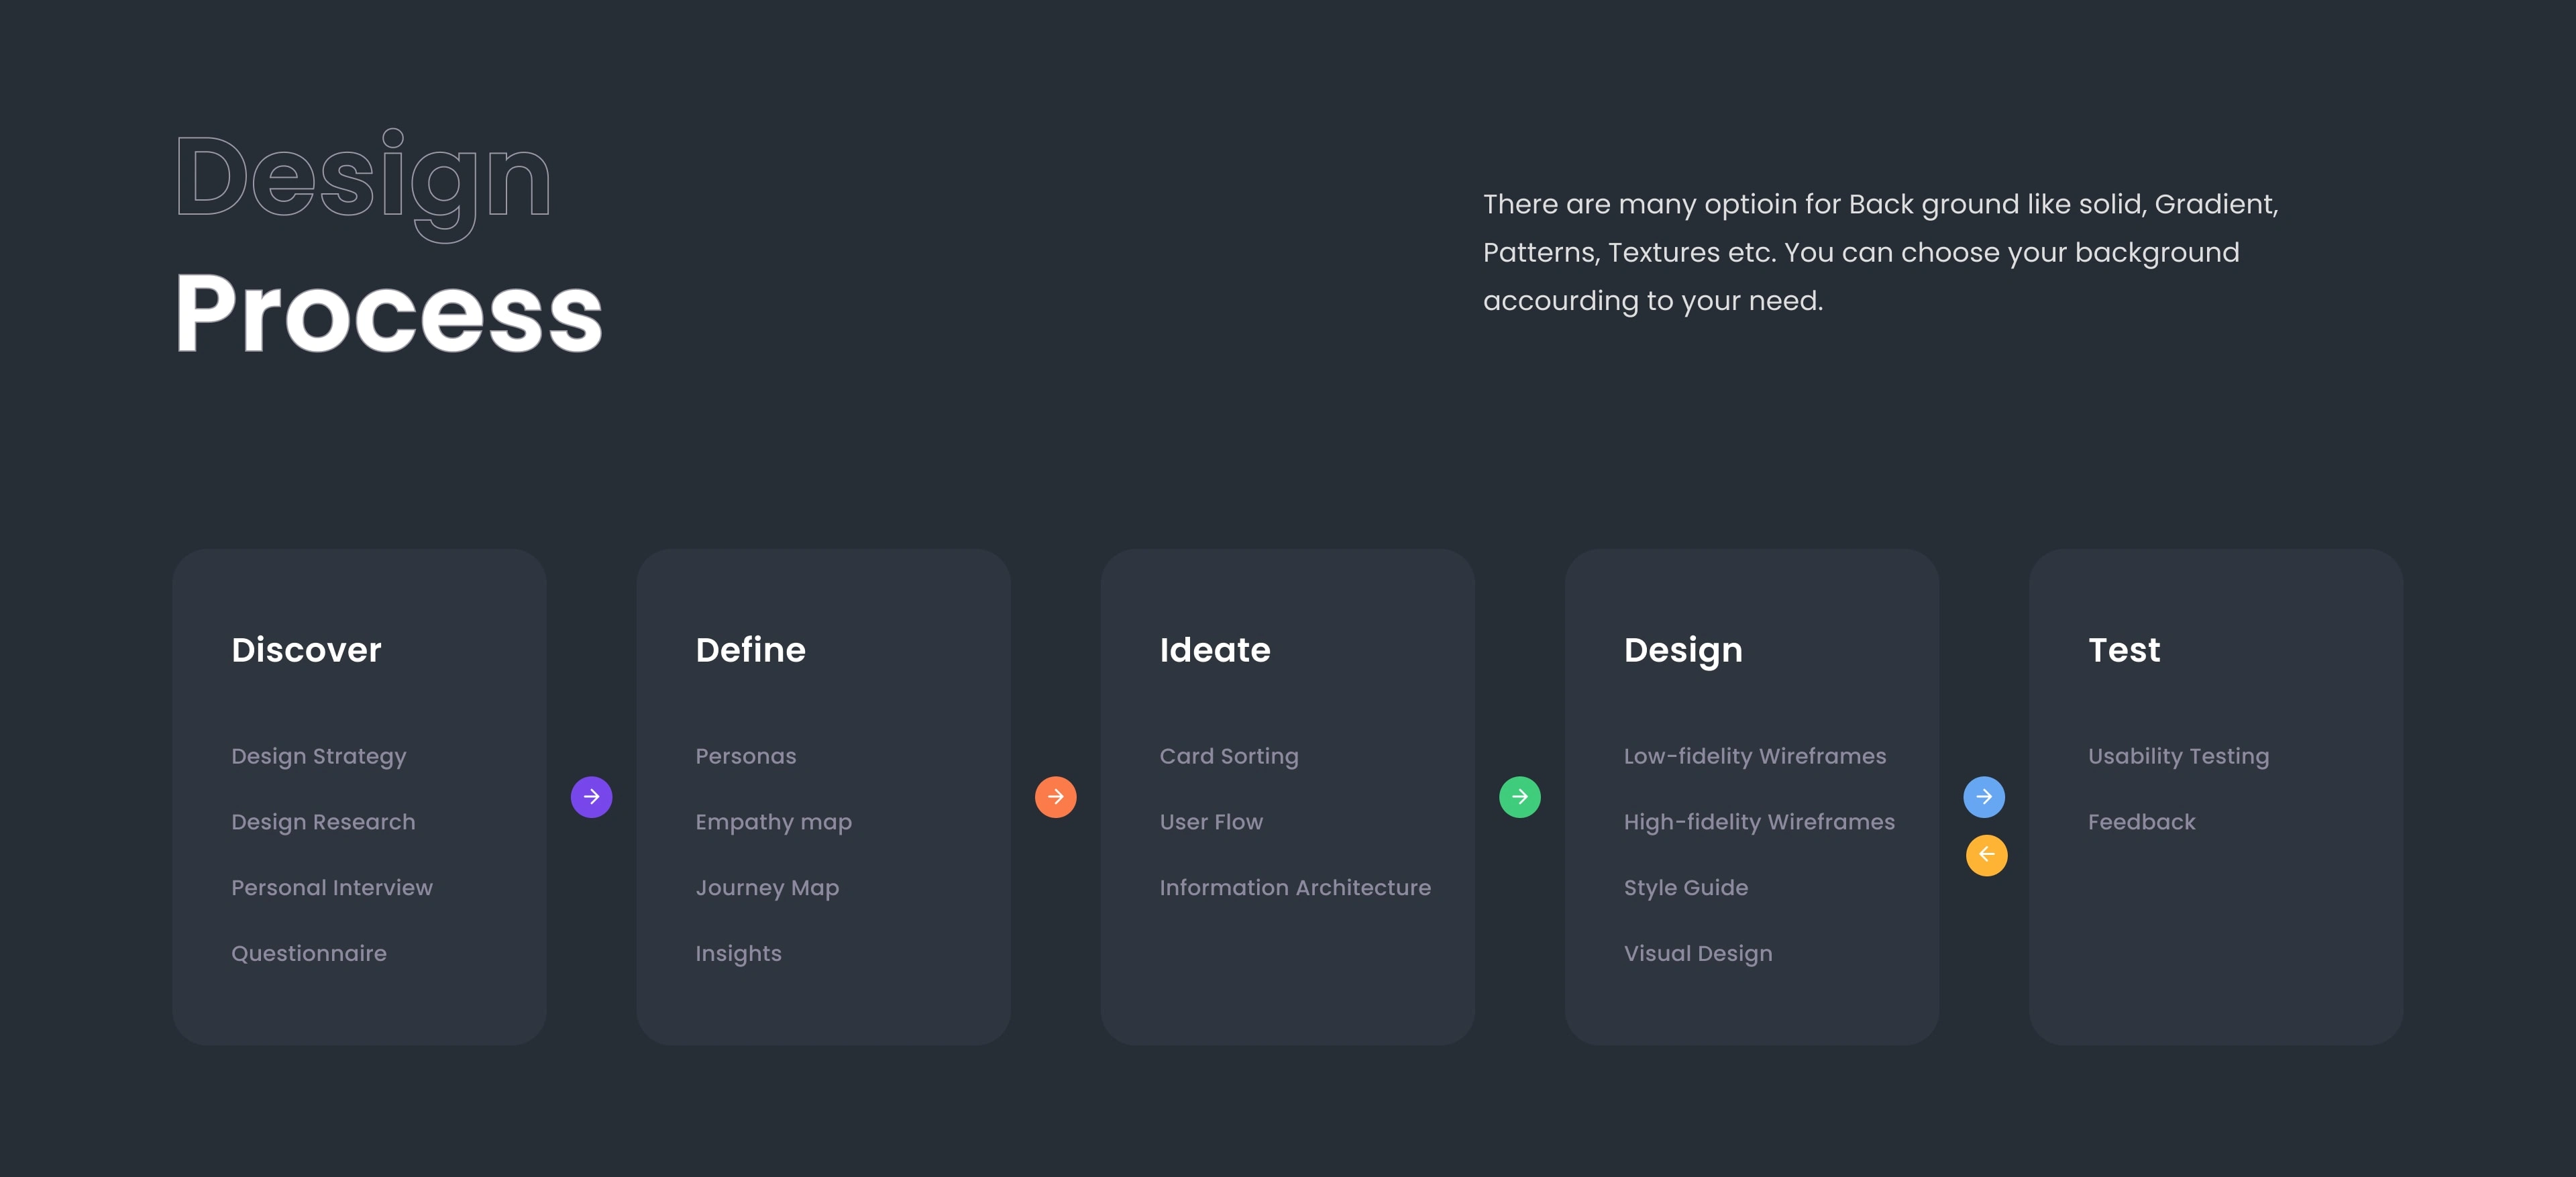
Task: Click the Empathy map entry
Action: pos(773,822)
